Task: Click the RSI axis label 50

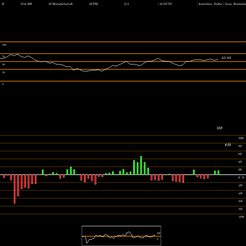Action: pos(3,64)
